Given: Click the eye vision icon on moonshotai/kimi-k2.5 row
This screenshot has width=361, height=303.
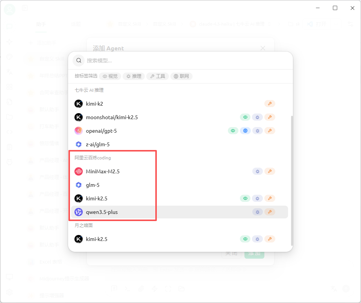Looking at the screenshot, I should point(245,117).
